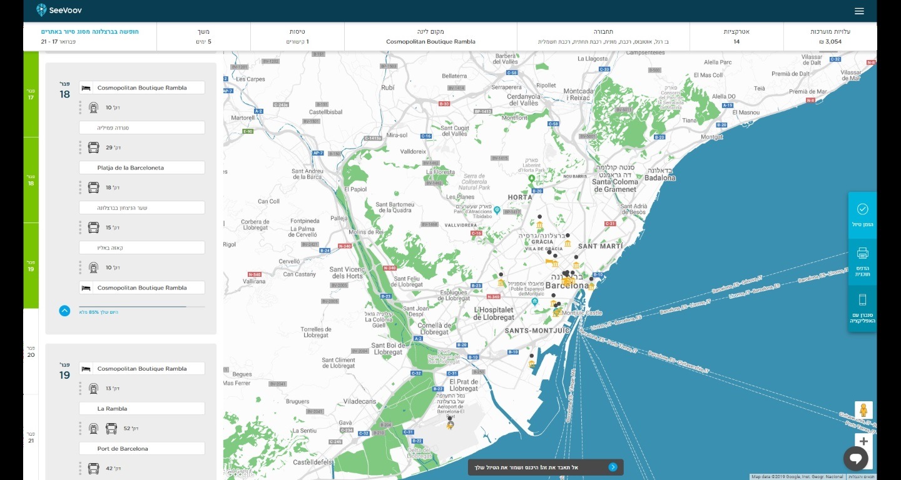Click the bus icon next to 42 דק'
Viewport: 901px width, 480px height.
tap(93, 468)
